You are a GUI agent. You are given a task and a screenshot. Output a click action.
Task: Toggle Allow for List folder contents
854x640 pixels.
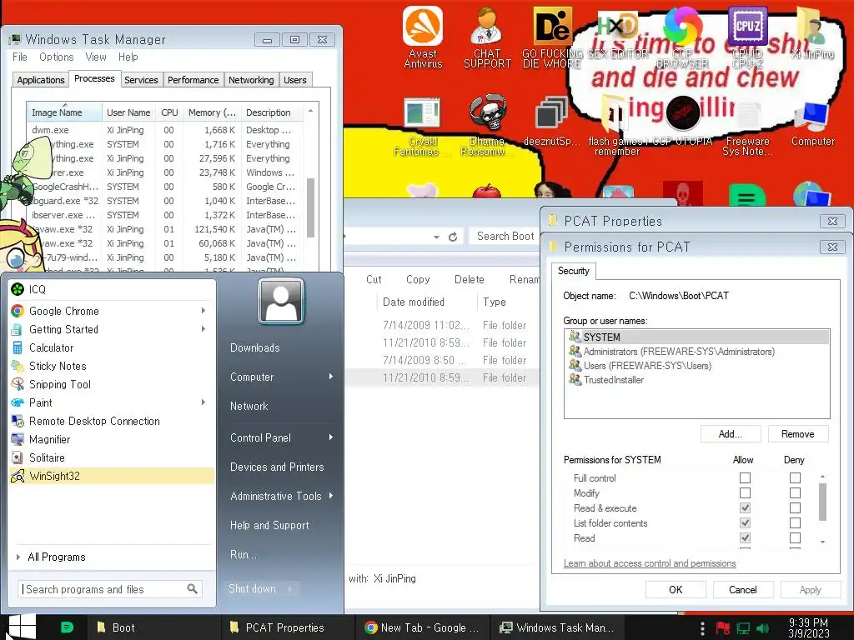click(x=745, y=523)
